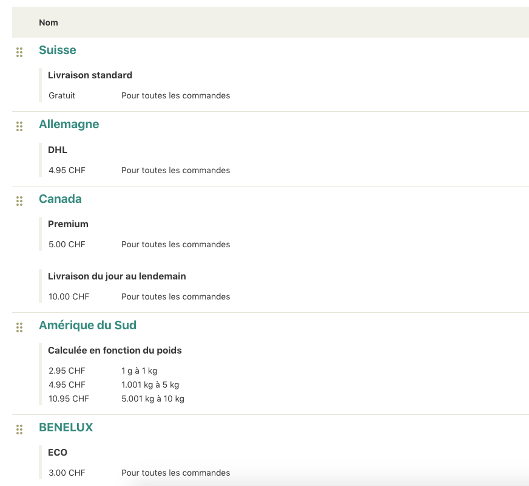
Task: Open the Canada shipping zone link
Action: (60, 199)
